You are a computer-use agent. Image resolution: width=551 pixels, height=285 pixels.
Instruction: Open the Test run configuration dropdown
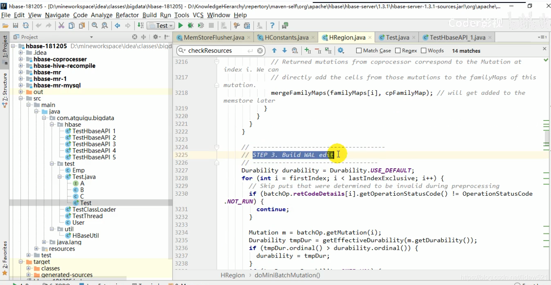click(x=161, y=25)
